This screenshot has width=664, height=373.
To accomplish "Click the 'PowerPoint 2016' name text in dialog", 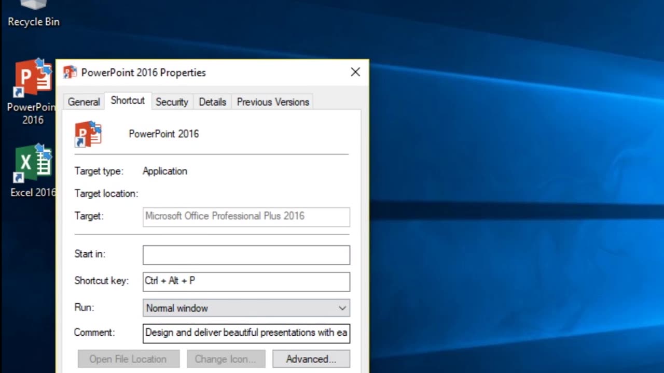I will (164, 134).
